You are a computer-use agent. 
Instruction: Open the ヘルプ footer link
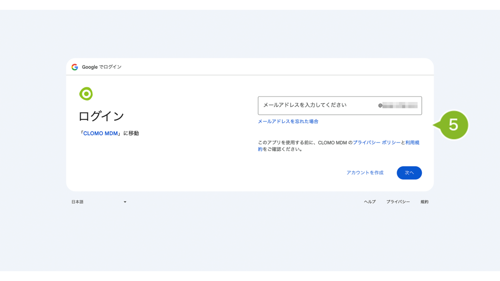click(370, 202)
